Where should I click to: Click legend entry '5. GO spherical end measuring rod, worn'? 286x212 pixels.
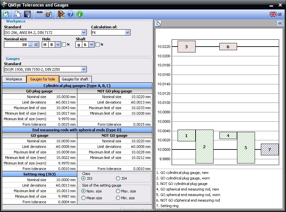[188, 195]
